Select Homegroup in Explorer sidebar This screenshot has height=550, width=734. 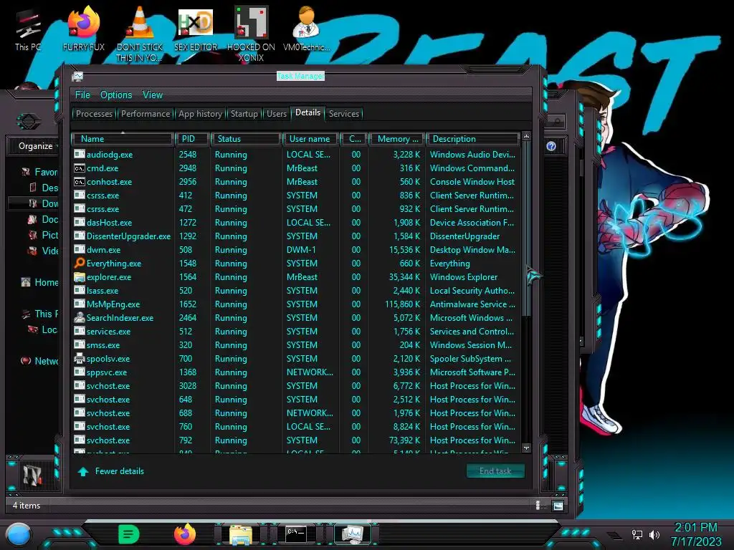[40, 282]
